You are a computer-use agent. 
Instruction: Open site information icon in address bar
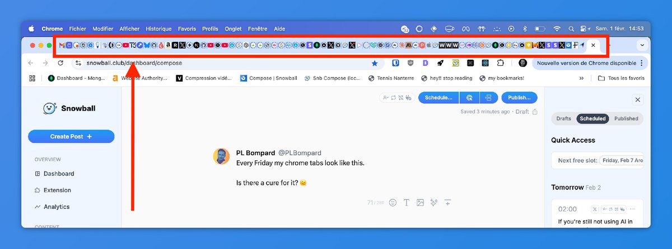tap(78, 63)
